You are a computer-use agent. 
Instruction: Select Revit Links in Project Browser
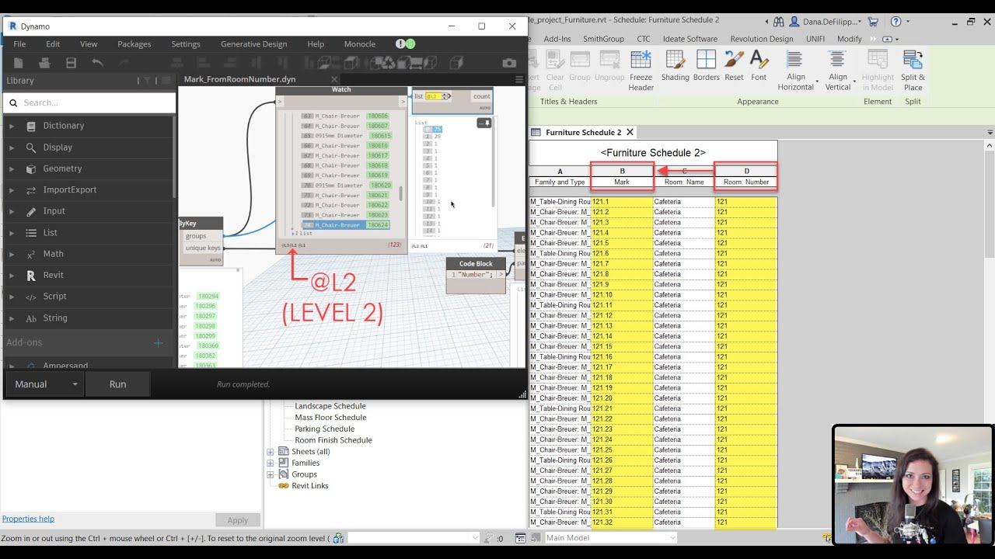(x=309, y=486)
